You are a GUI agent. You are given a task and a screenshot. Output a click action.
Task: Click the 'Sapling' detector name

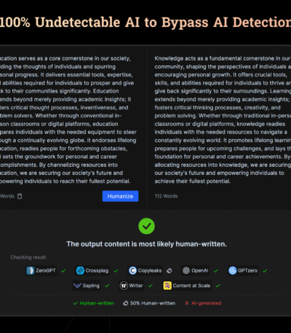91,286
